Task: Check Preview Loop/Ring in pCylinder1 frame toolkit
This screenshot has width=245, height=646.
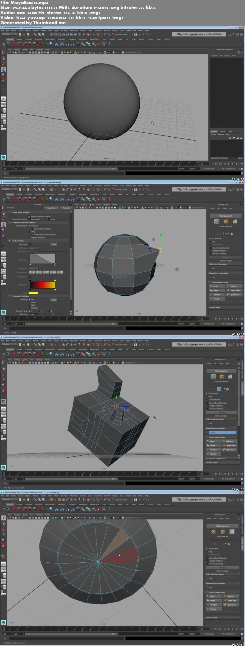Action: 208,564
